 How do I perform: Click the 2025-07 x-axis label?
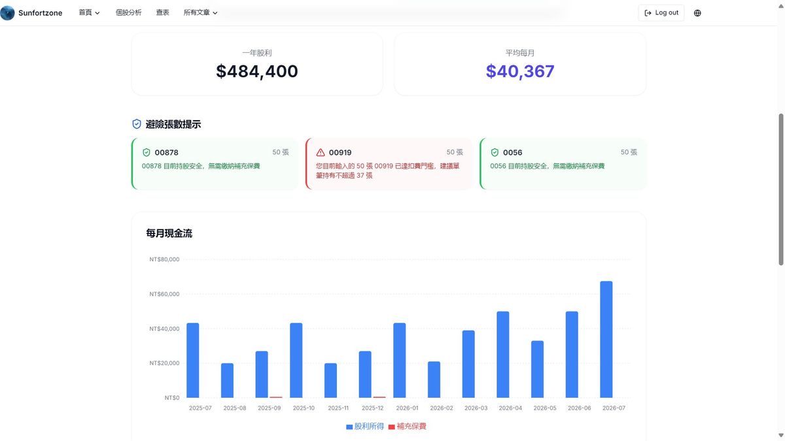pyautogui.click(x=200, y=408)
